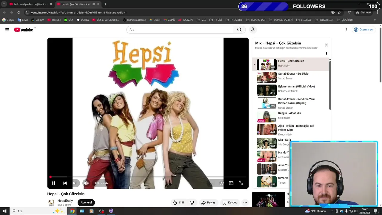Open more actions ellipsis under video
The image size is (382, 215).
(245, 202)
